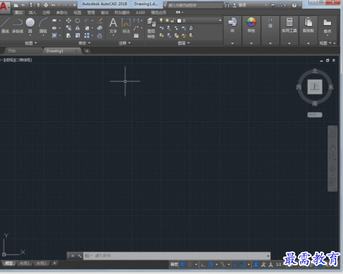Viewport: 343px width, 274px height.
Task: Switch to the 布局1 layout tab
Action: [x=25, y=263]
